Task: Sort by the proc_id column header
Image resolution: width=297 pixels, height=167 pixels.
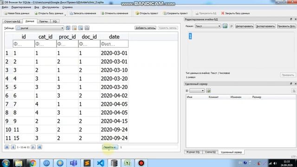Action: [67, 37]
